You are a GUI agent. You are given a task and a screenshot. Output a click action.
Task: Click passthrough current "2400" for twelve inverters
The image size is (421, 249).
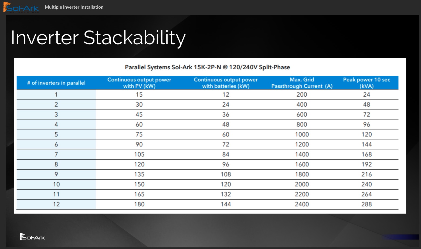tap(302, 204)
